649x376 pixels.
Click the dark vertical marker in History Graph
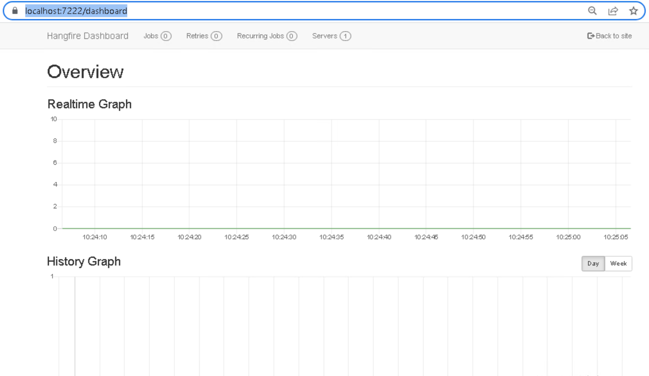point(75,325)
